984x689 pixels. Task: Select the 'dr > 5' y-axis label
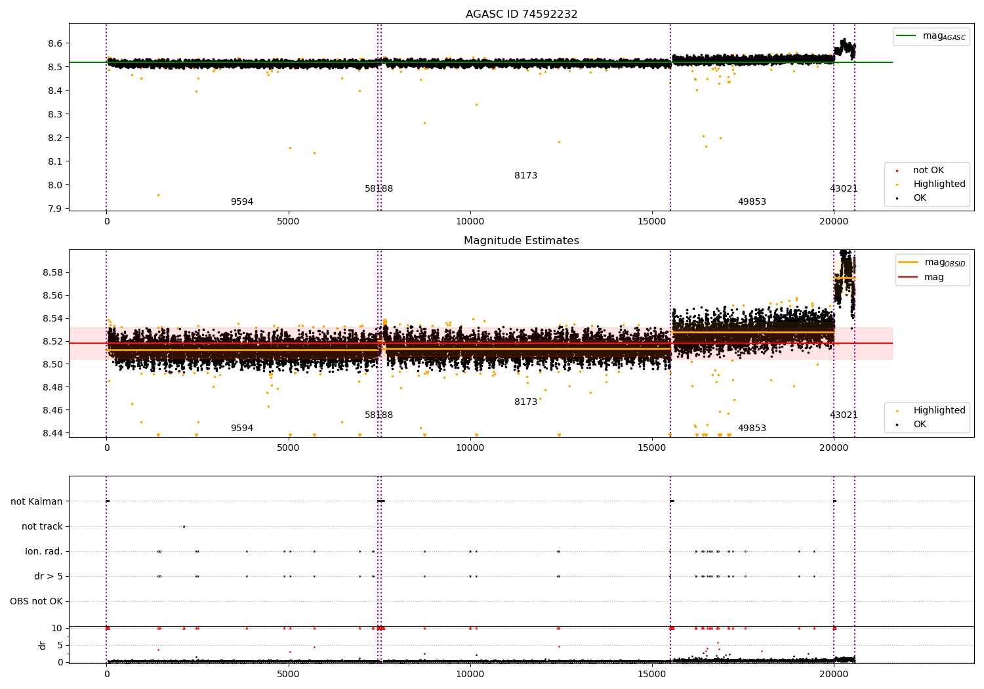[49, 577]
